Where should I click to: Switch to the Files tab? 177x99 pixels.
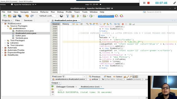tap(17, 20)
